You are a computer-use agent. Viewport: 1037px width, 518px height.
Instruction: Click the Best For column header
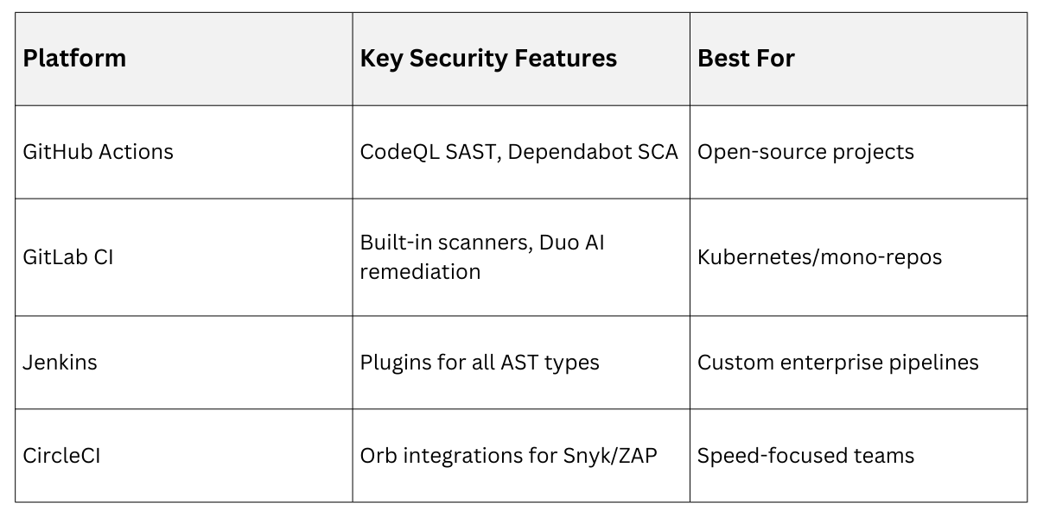click(746, 59)
